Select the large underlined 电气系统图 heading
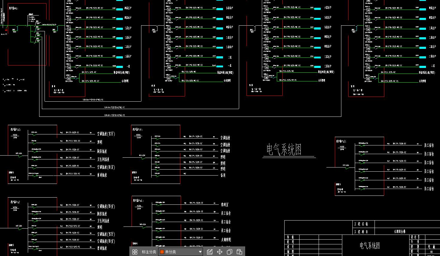Viewport: 440px width, 256px height. click(x=284, y=150)
